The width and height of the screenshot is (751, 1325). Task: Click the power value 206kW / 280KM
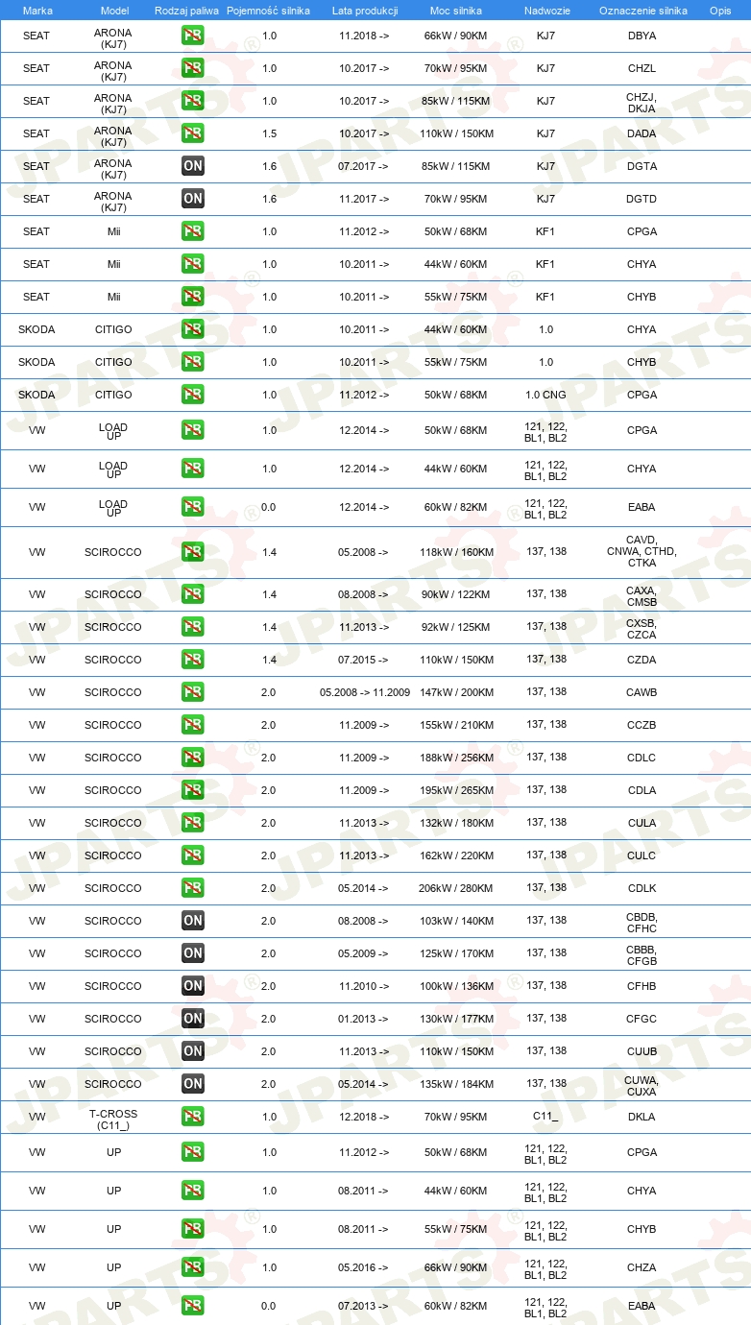(x=456, y=888)
